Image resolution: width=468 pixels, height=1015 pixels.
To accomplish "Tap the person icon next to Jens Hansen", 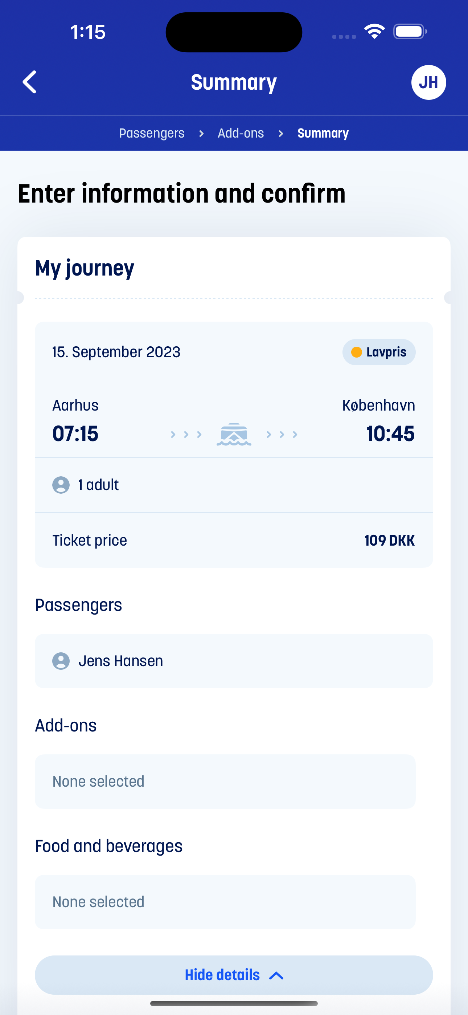I will pyautogui.click(x=61, y=661).
